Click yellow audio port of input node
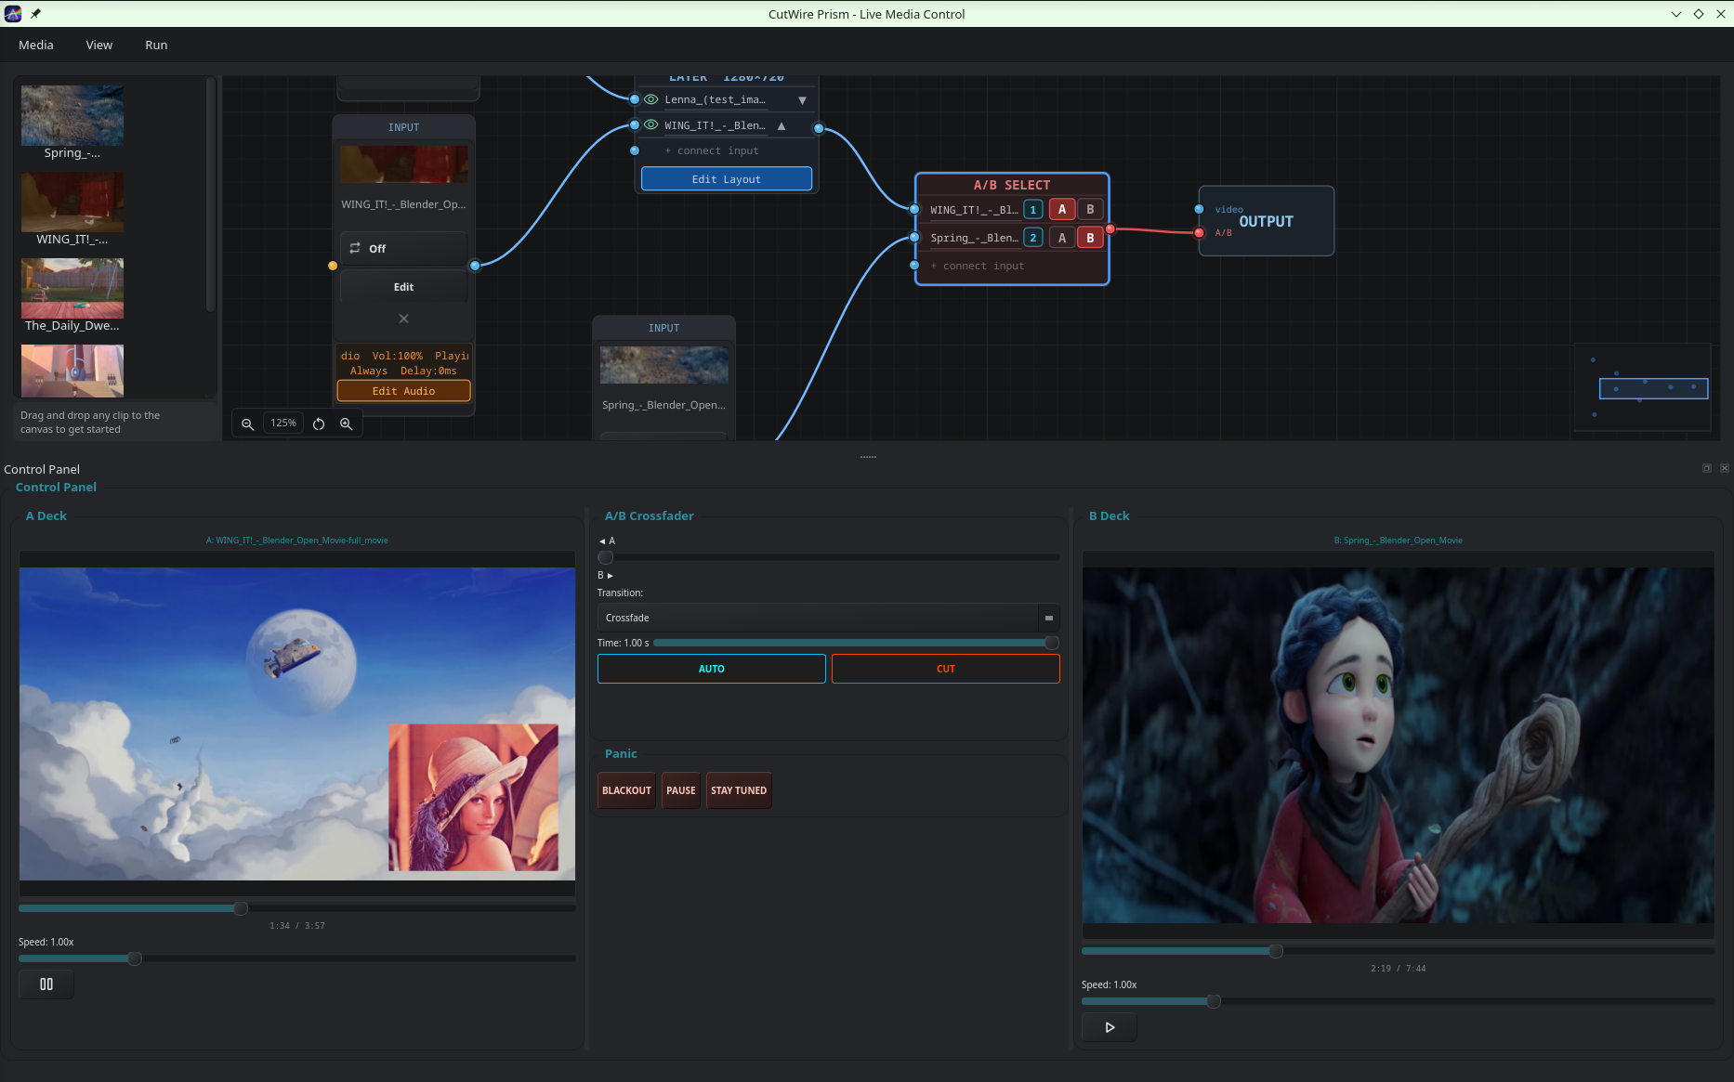1734x1082 pixels. point(333,266)
